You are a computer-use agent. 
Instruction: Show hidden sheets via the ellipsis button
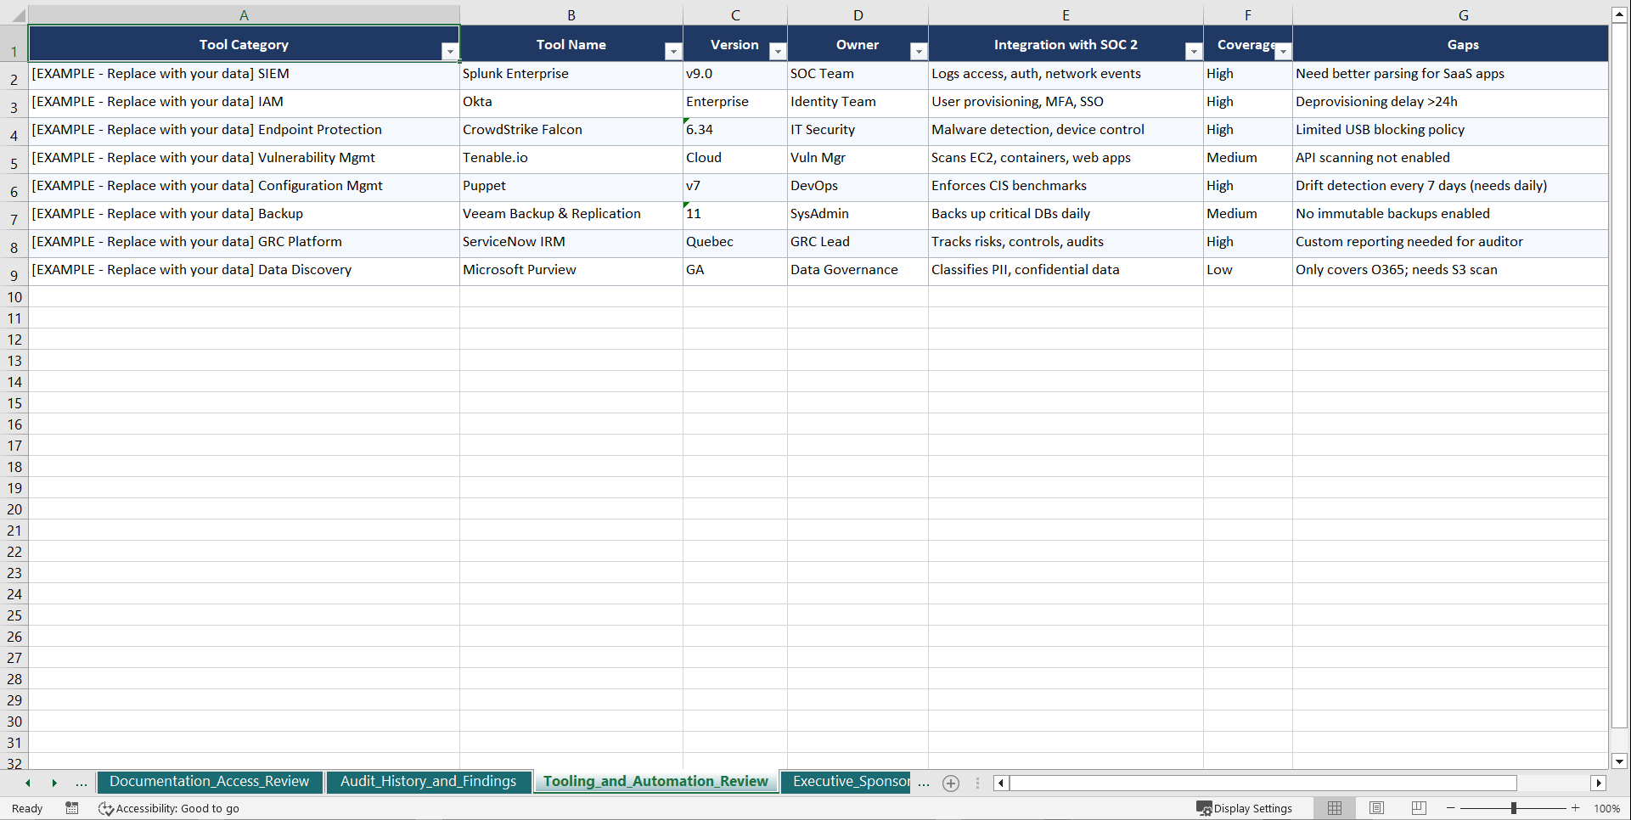924,783
